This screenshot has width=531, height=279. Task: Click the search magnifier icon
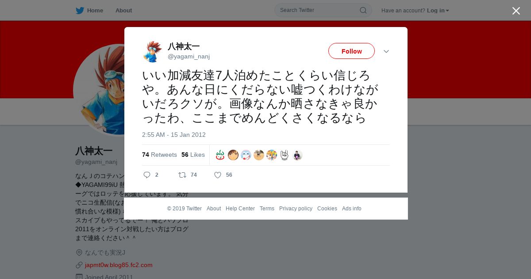point(363,10)
